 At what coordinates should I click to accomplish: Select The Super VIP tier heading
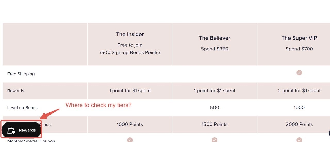(x=299, y=38)
